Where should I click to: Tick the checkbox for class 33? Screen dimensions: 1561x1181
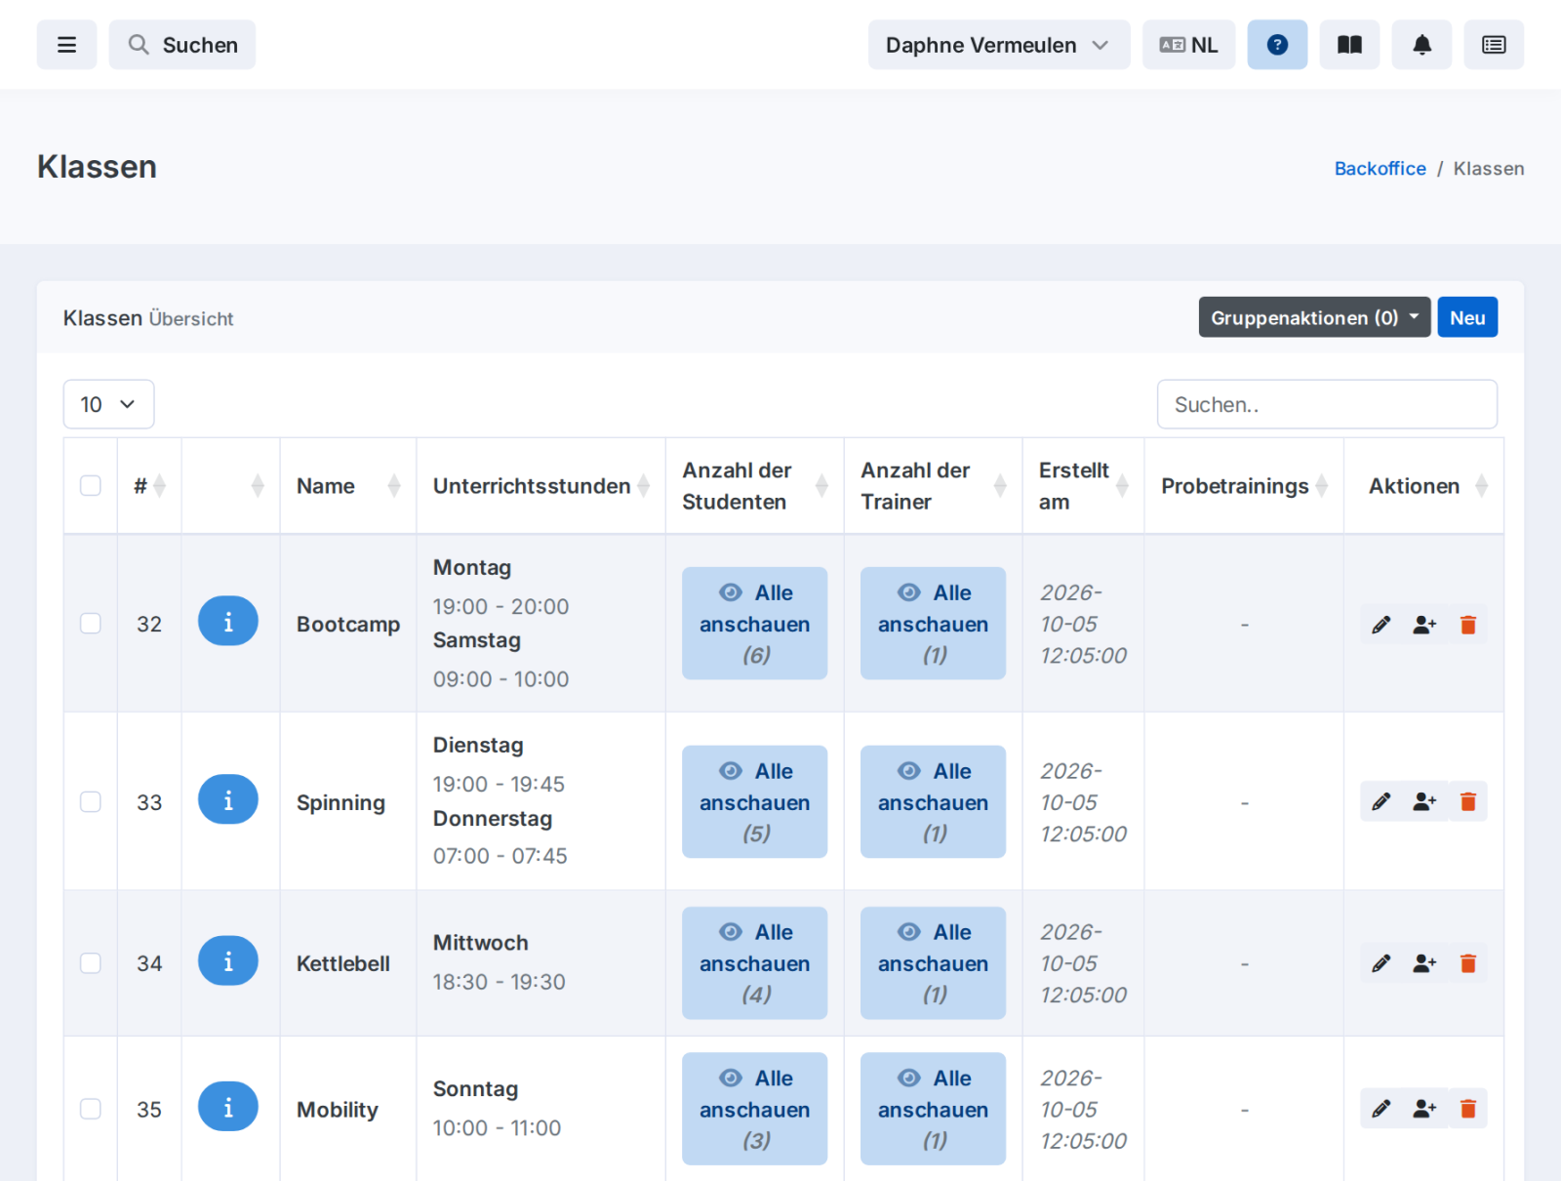(x=91, y=801)
